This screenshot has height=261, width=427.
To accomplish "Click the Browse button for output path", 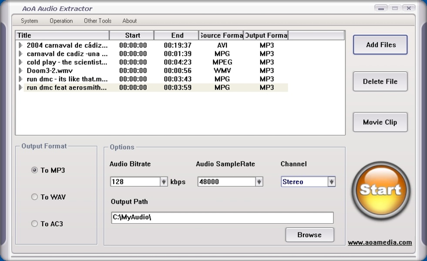I will pyautogui.click(x=309, y=235).
